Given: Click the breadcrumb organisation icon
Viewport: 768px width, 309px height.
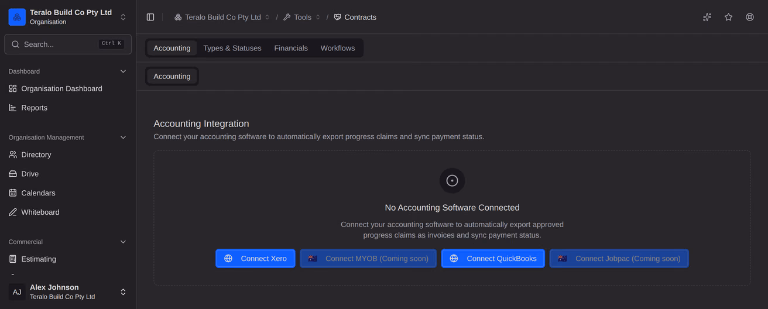Looking at the screenshot, I should tap(178, 17).
